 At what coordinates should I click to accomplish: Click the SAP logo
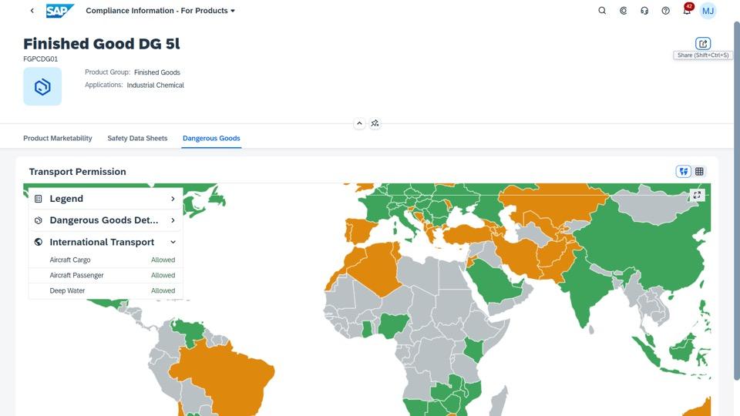pyautogui.click(x=60, y=11)
